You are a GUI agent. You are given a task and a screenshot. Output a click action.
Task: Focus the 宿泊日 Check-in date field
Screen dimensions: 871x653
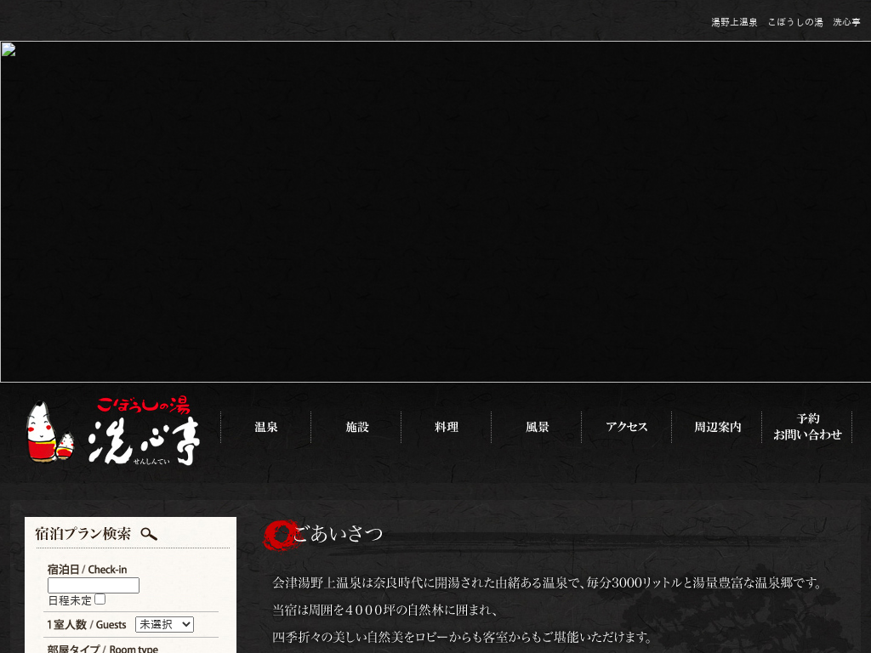pos(94,585)
